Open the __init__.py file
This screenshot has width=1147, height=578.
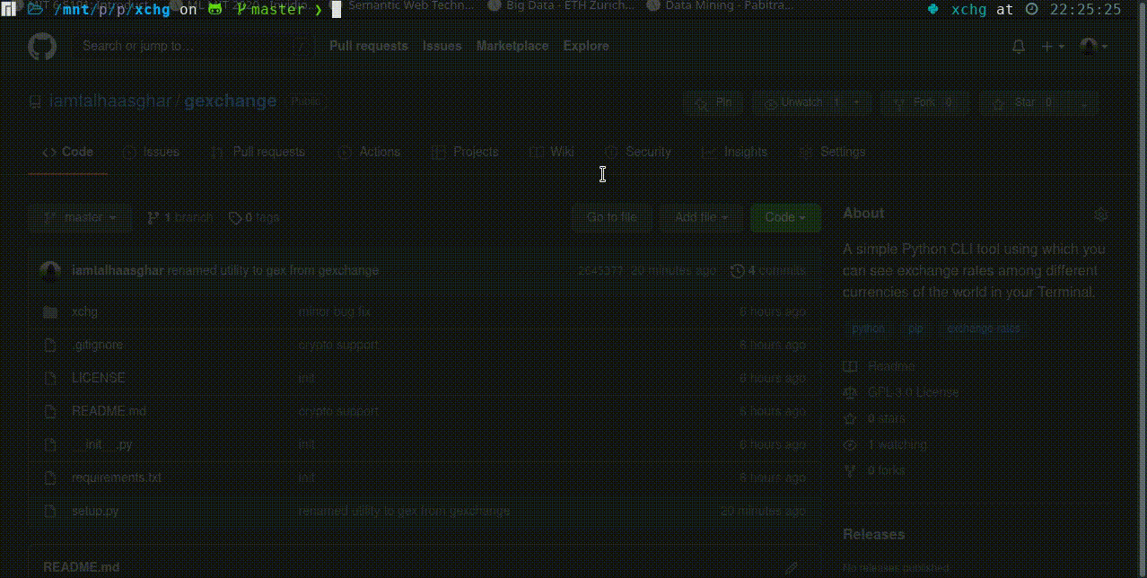coord(102,445)
